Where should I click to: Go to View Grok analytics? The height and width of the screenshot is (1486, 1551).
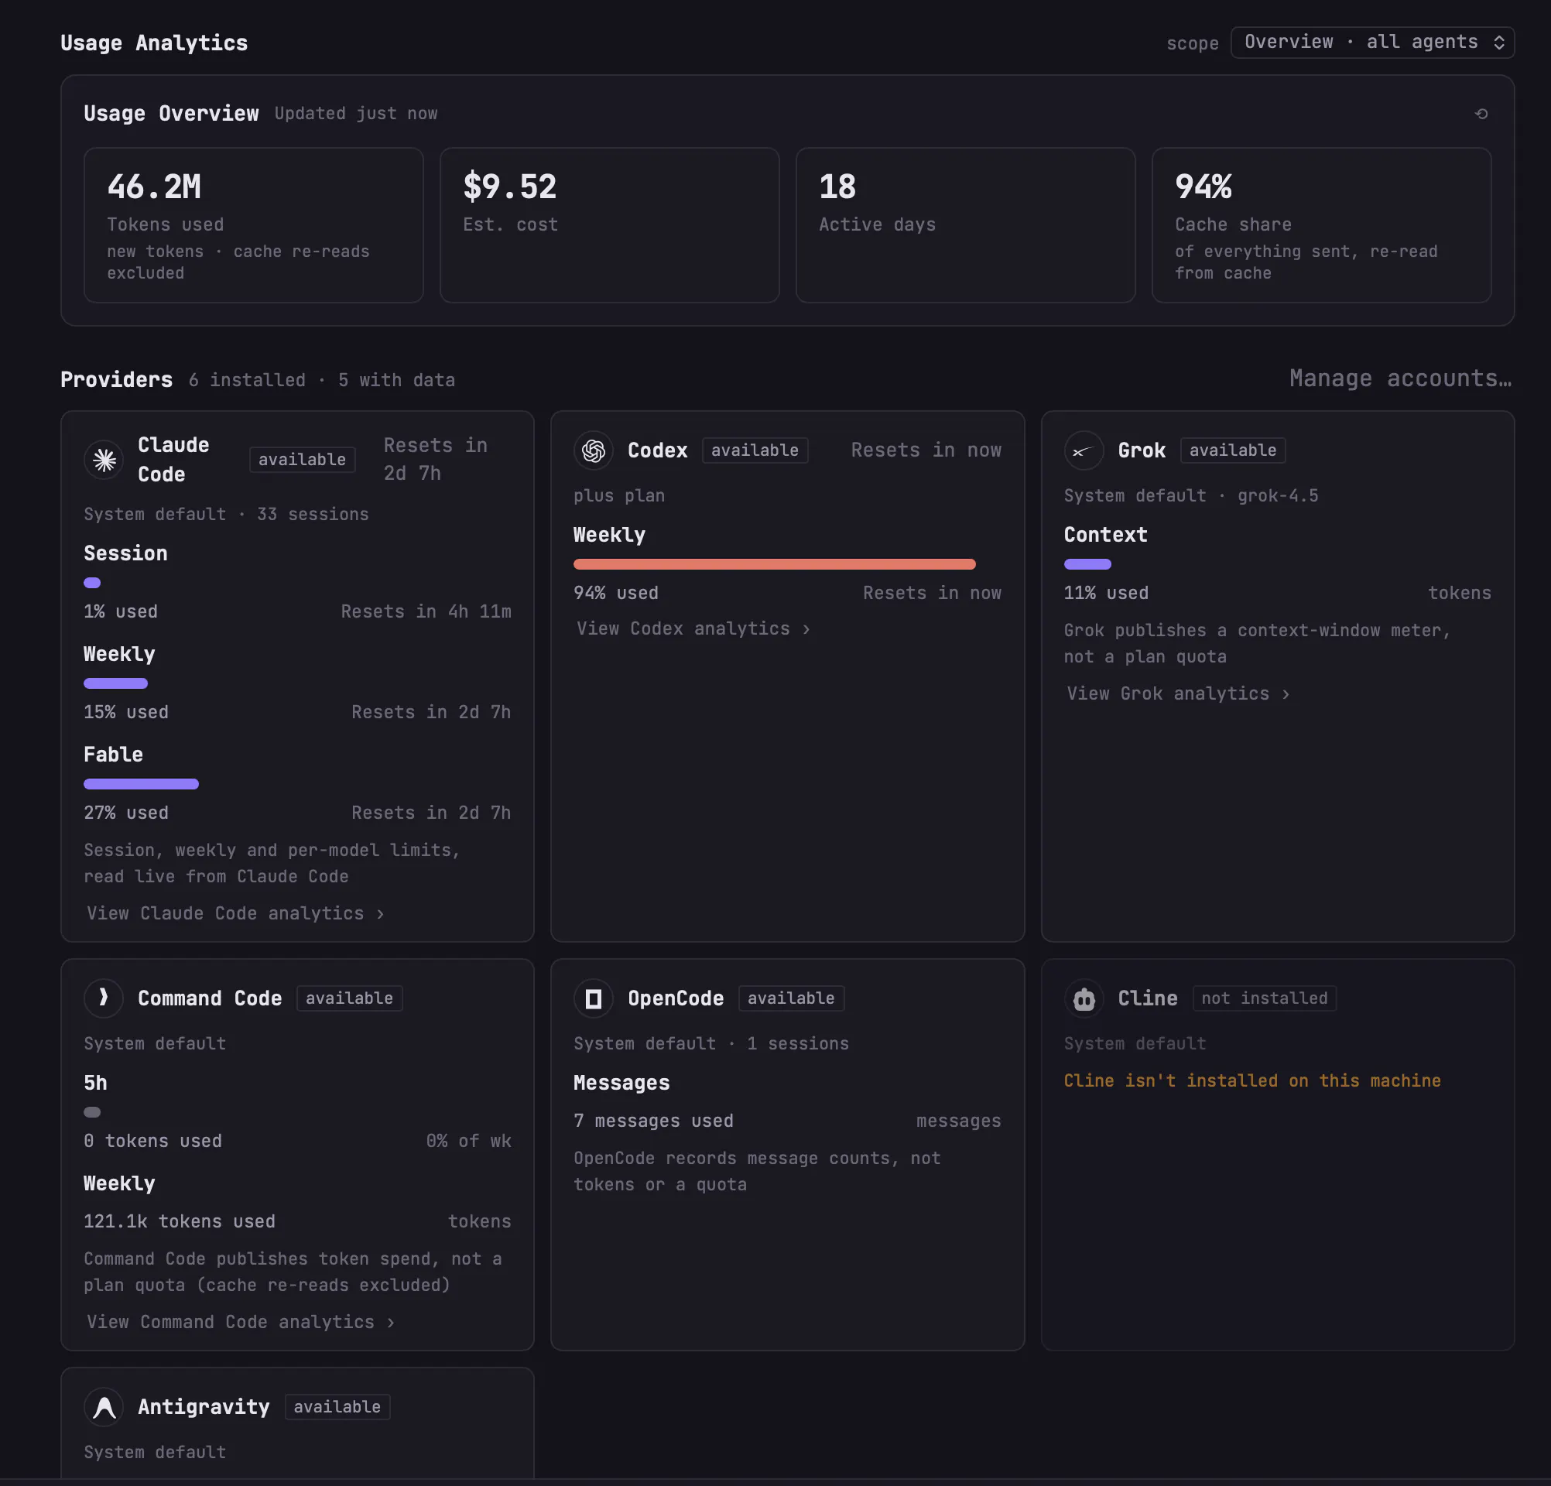1177,693
